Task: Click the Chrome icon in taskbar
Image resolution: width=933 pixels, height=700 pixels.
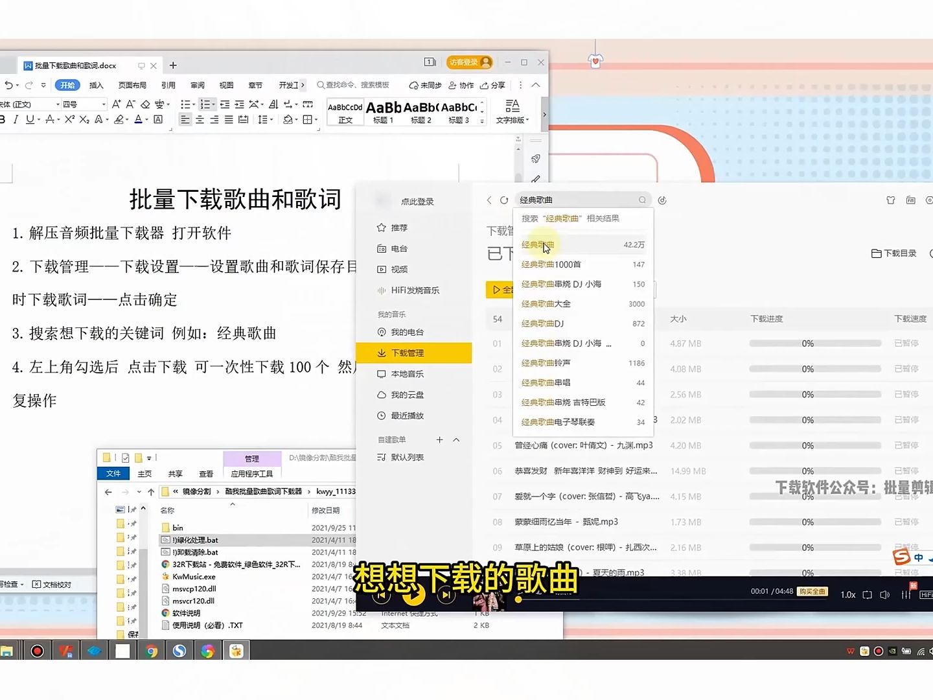Action: click(151, 651)
